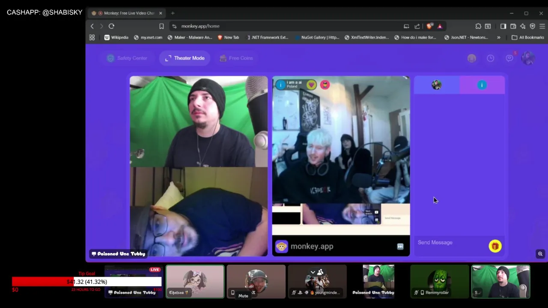This screenshot has height=308, width=548.
Task: Click the magnifier zoom icon on the shared screen
Action: click(x=540, y=254)
